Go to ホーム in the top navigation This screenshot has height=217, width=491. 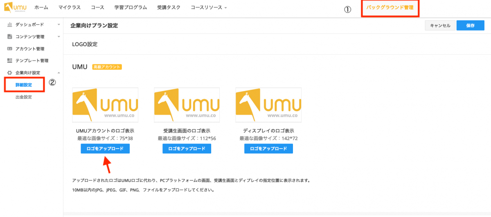[x=42, y=7]
